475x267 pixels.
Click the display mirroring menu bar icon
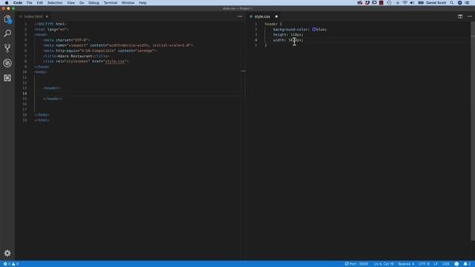pos(374,3)
